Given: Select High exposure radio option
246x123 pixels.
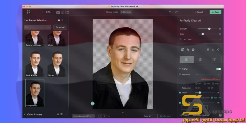Looking at the screenshot, I should tap(213, 84).
